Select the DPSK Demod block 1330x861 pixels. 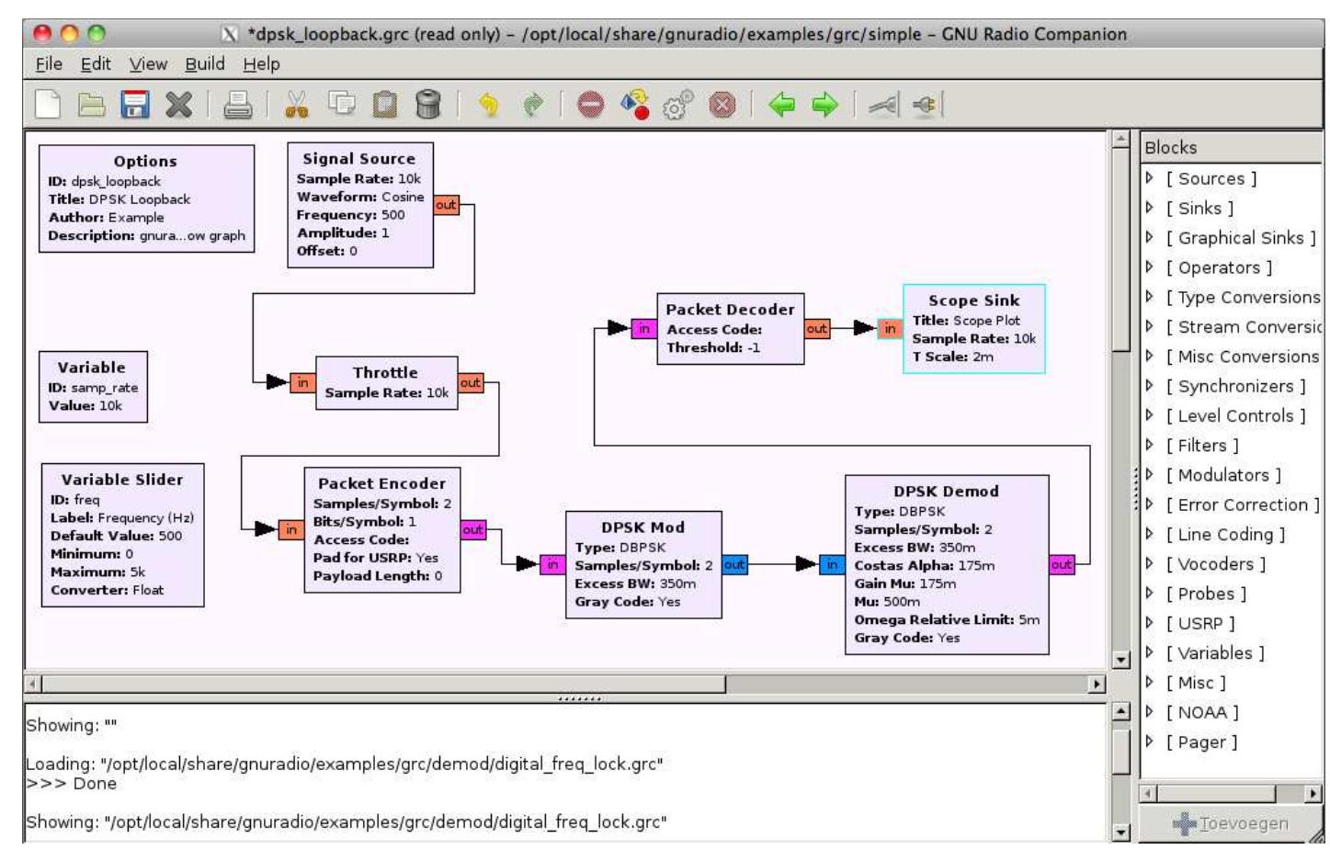tap(947, 564)
